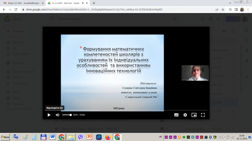Adjust the video volume slider
Viewport: 252px width, 141px height.
(67, 115)
